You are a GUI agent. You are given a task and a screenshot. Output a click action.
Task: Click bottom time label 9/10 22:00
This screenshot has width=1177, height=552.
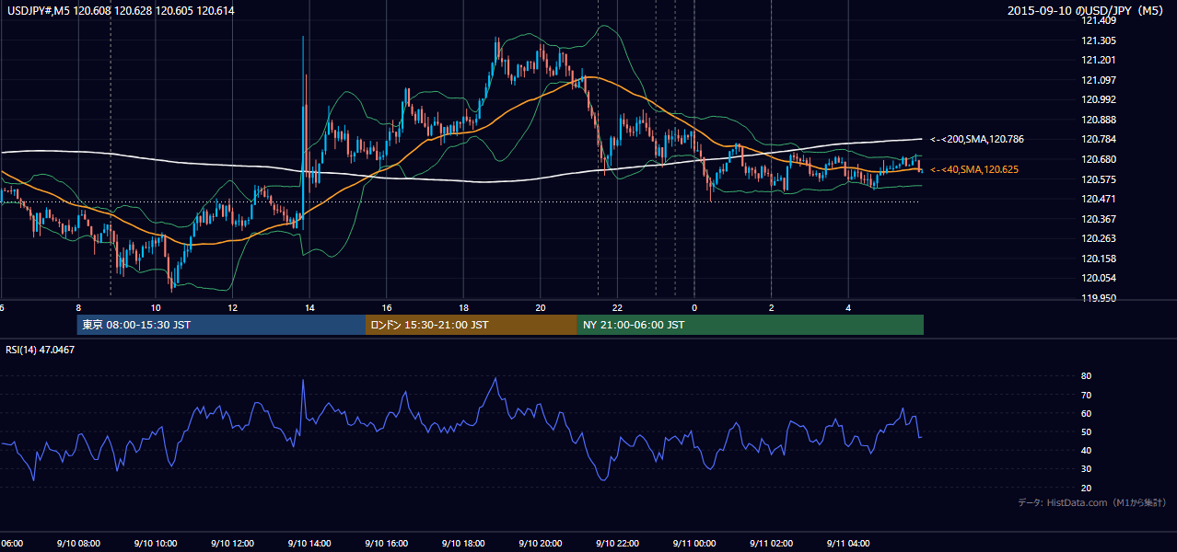[617, 544]
